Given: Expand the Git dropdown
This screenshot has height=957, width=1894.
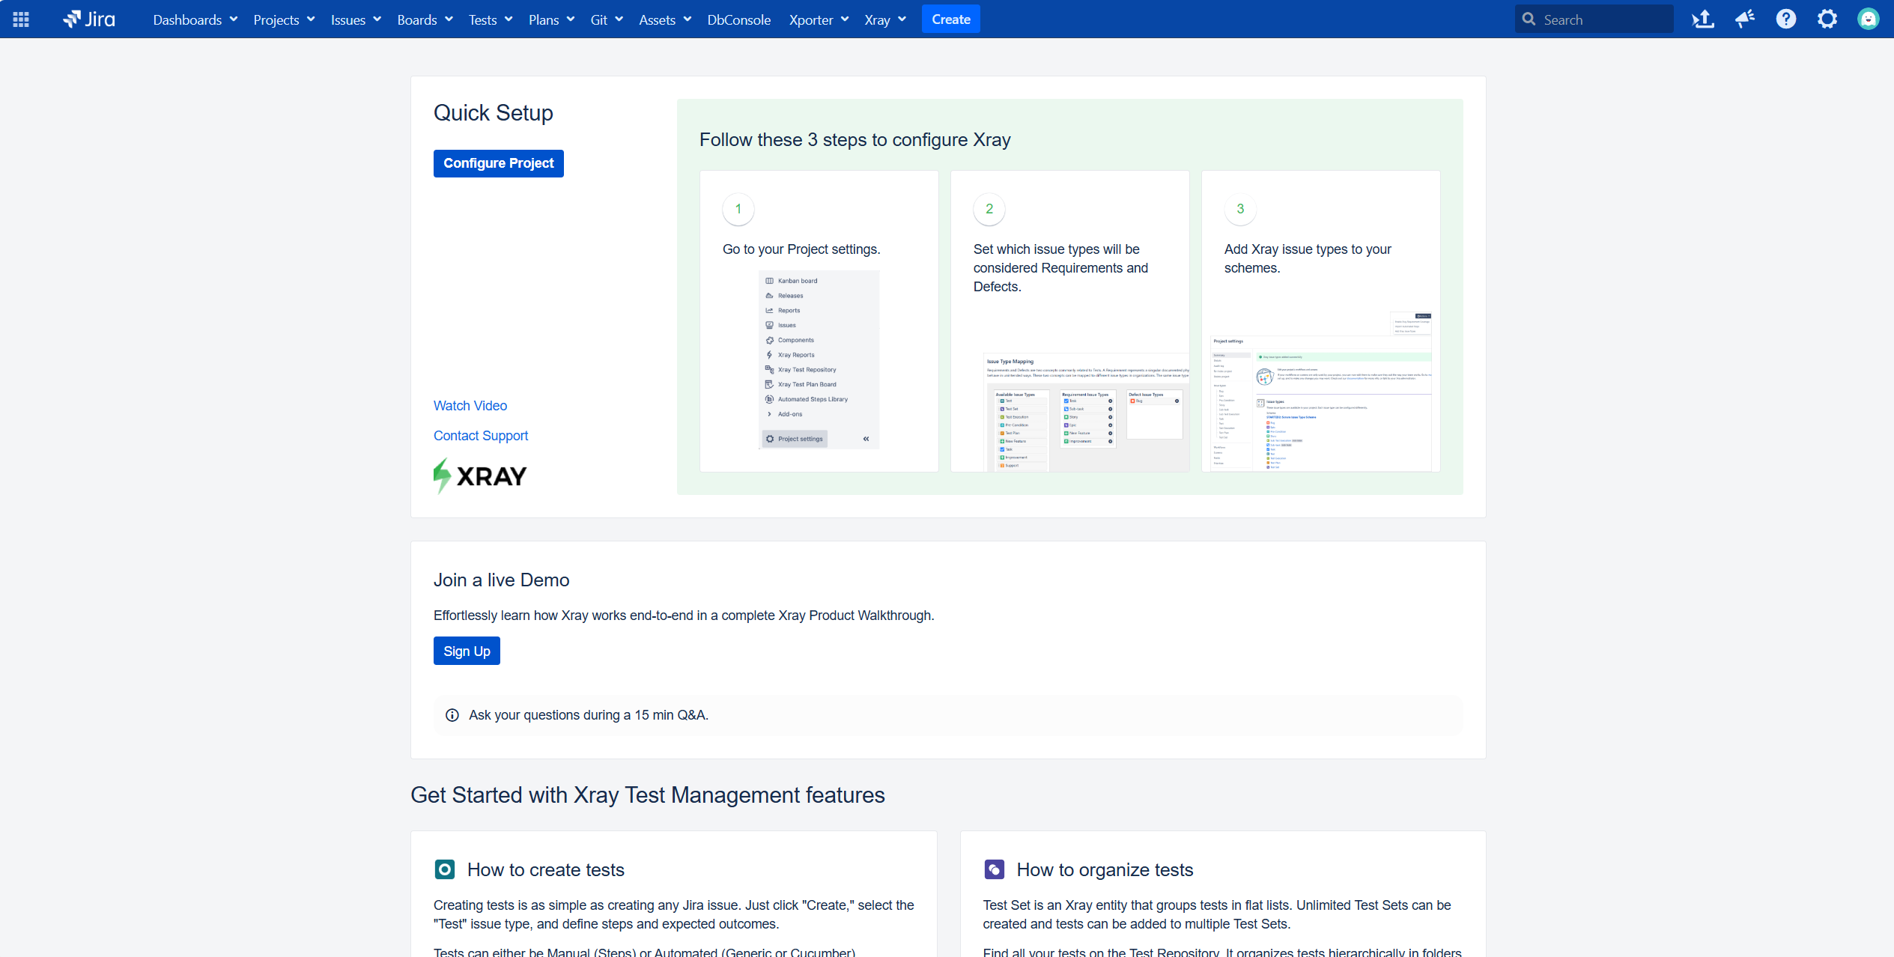Looking at the screenshot, I should coord(607,19).
